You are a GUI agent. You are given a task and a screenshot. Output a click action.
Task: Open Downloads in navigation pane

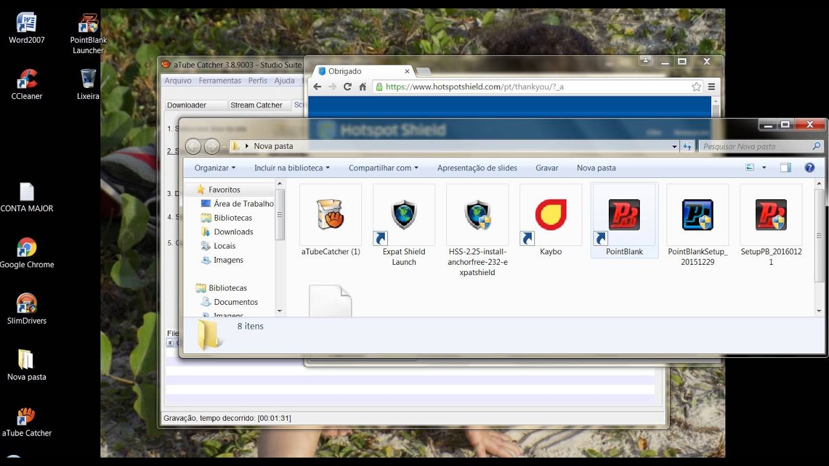click(227, 232)
